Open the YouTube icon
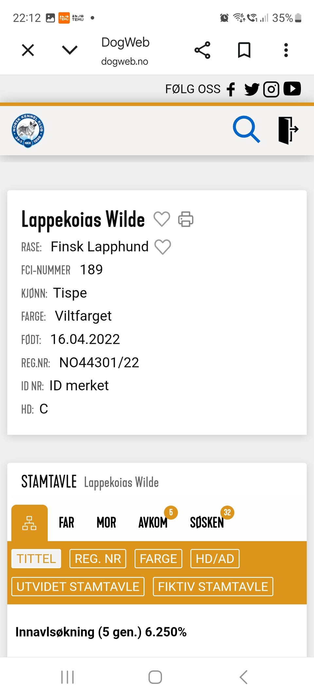 (292, 88)
